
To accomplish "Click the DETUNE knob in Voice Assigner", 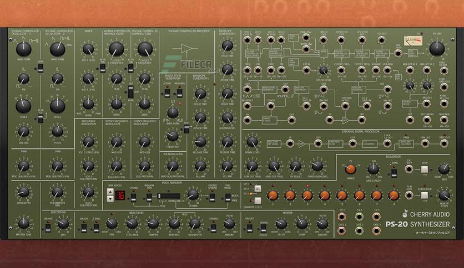I will click(193, 194).
